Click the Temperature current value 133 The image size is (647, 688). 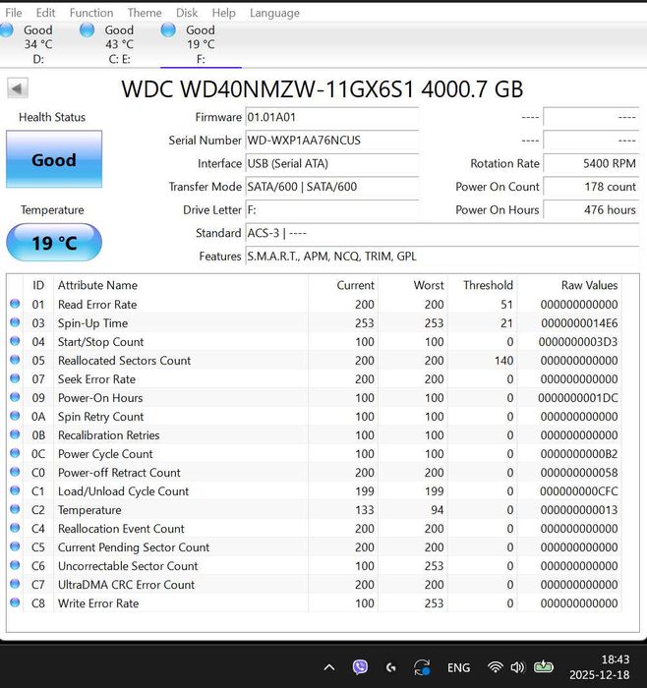tap(365, 510)
